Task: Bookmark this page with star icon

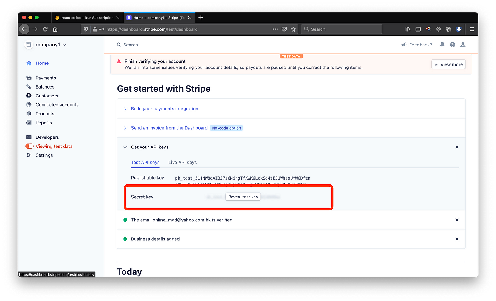Action: (293, 29)
